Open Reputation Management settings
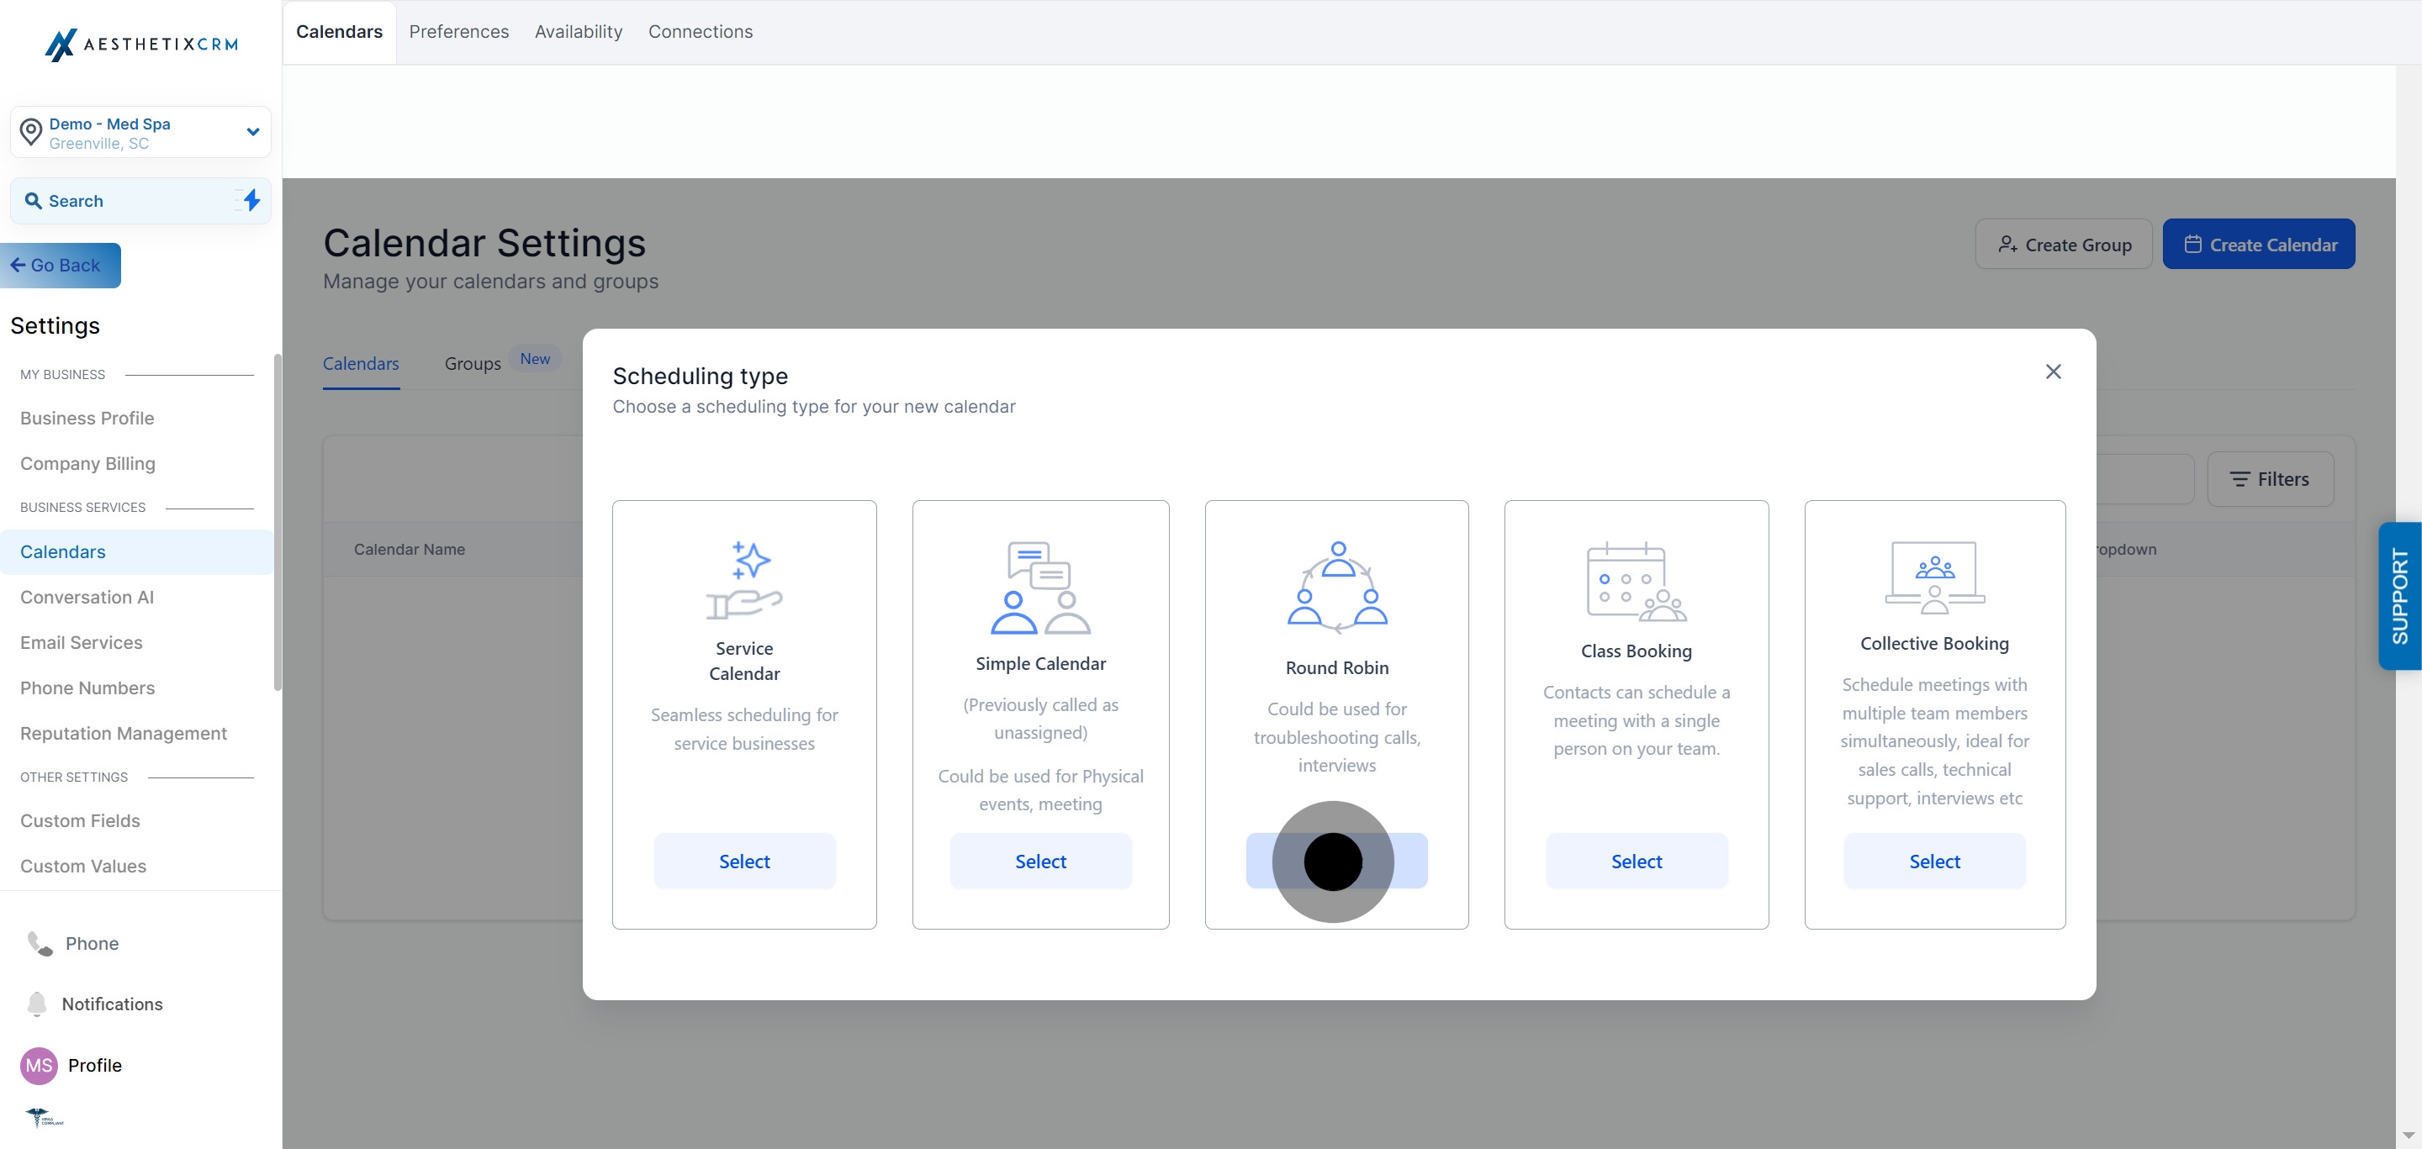 pyautogui.click(x=124, y=734)
